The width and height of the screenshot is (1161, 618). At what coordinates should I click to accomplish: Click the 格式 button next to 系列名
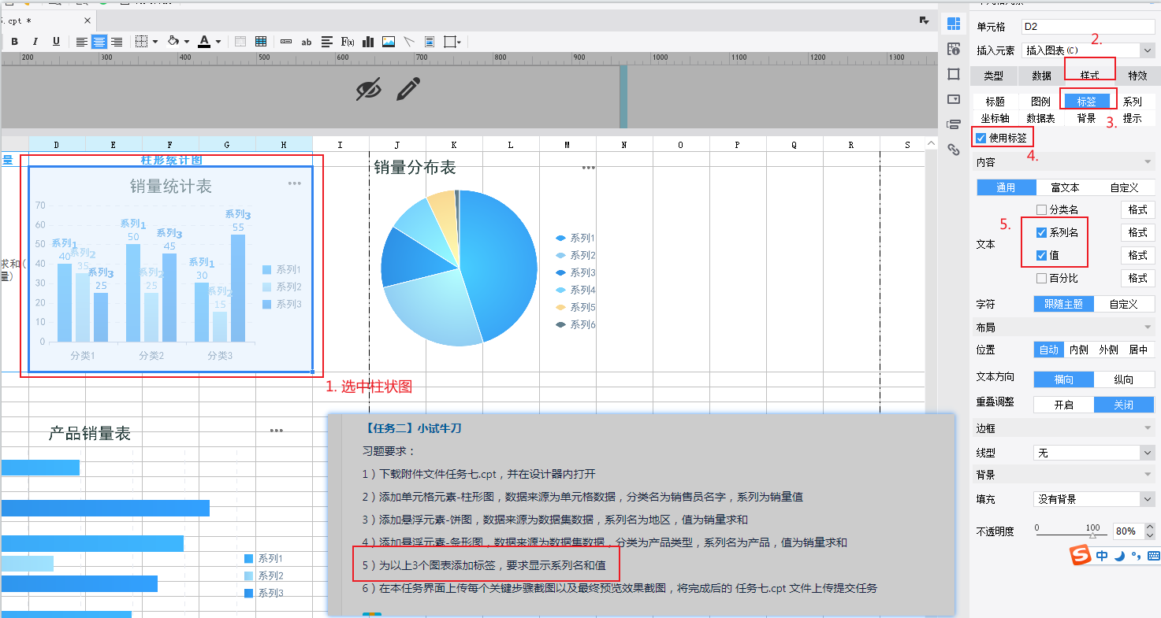coord(1137,232)
